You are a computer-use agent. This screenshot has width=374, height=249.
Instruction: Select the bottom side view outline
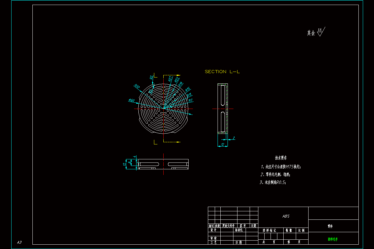(163, 164)
